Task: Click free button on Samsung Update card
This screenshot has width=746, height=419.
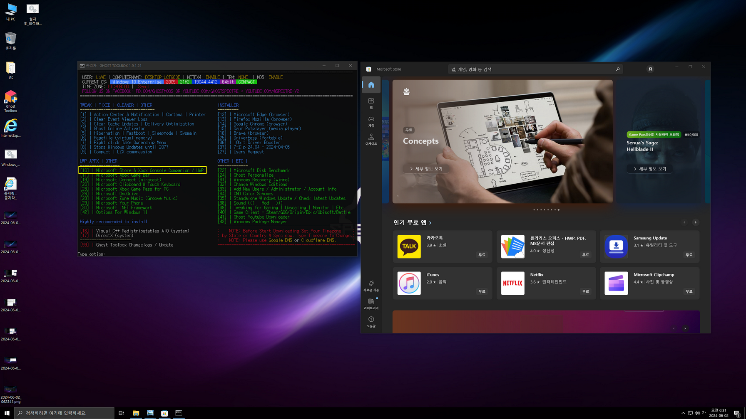Action: pyautogui.click(x=689, y=255)
